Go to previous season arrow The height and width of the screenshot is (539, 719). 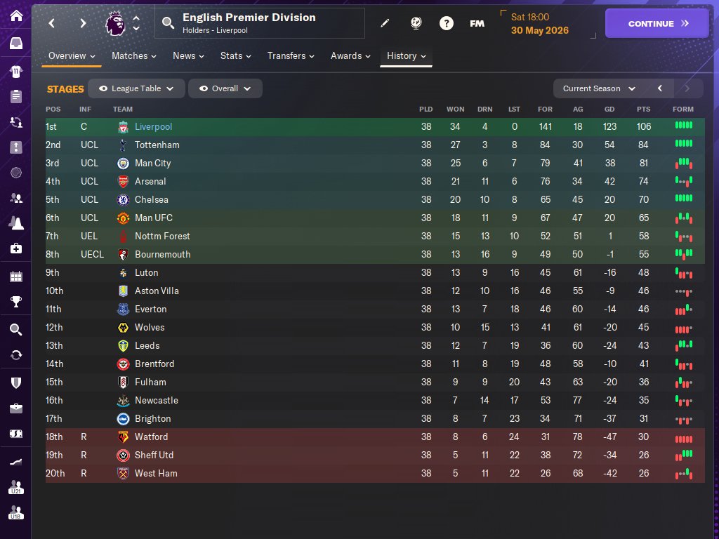click(x=660, y=88)
